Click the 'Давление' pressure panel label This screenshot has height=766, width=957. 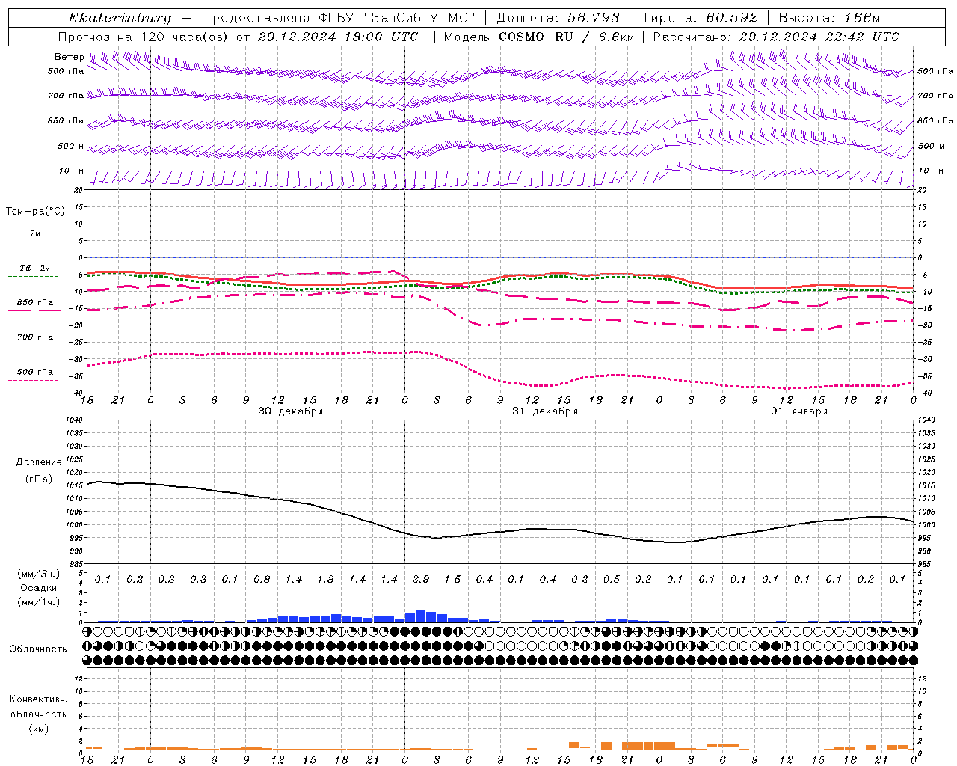(39, 462)
